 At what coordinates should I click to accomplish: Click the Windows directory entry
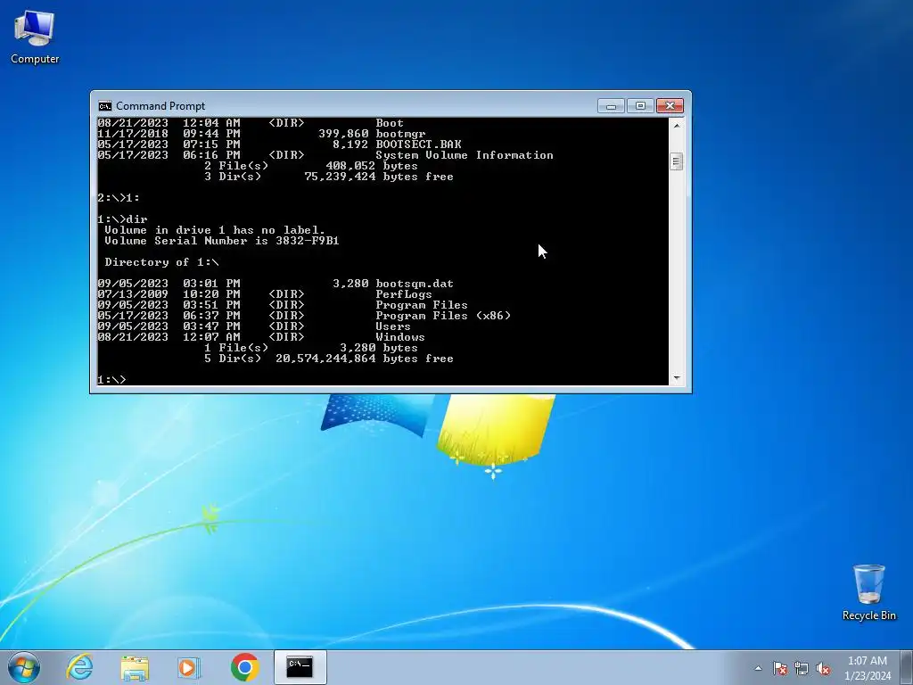point(400,336)
